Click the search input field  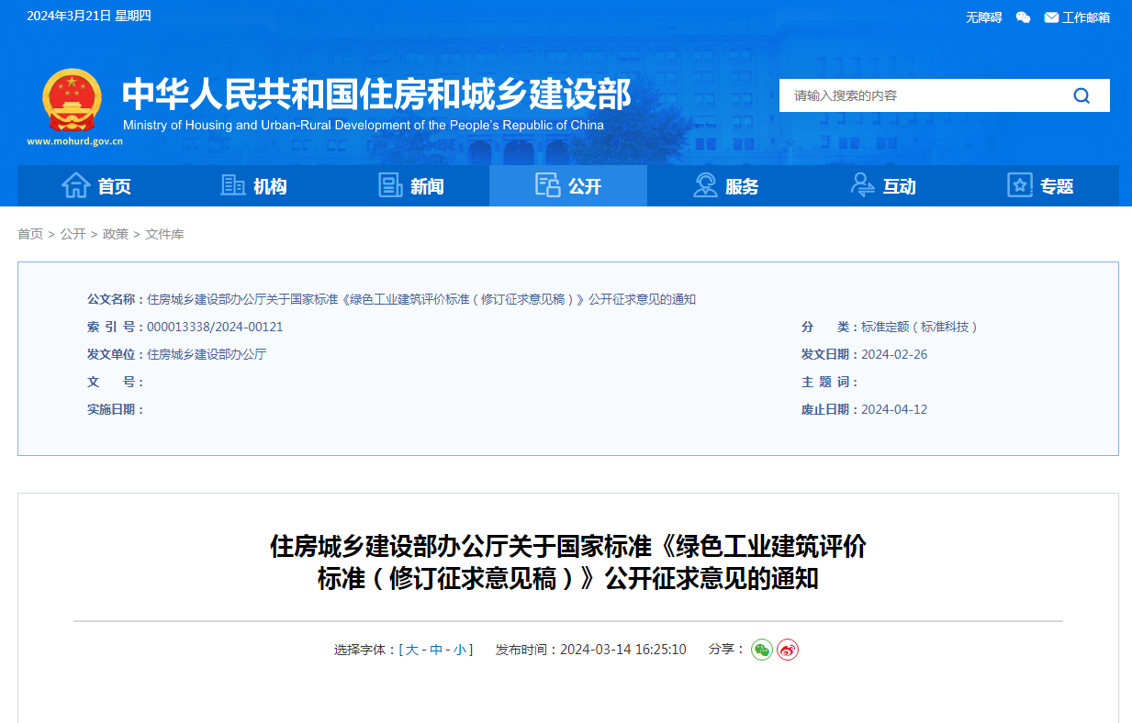point(918,95)
